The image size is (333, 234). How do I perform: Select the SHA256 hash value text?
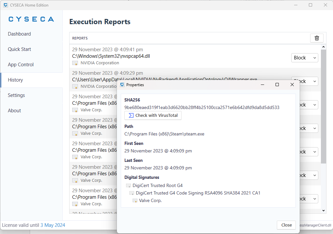pos(202,107)
